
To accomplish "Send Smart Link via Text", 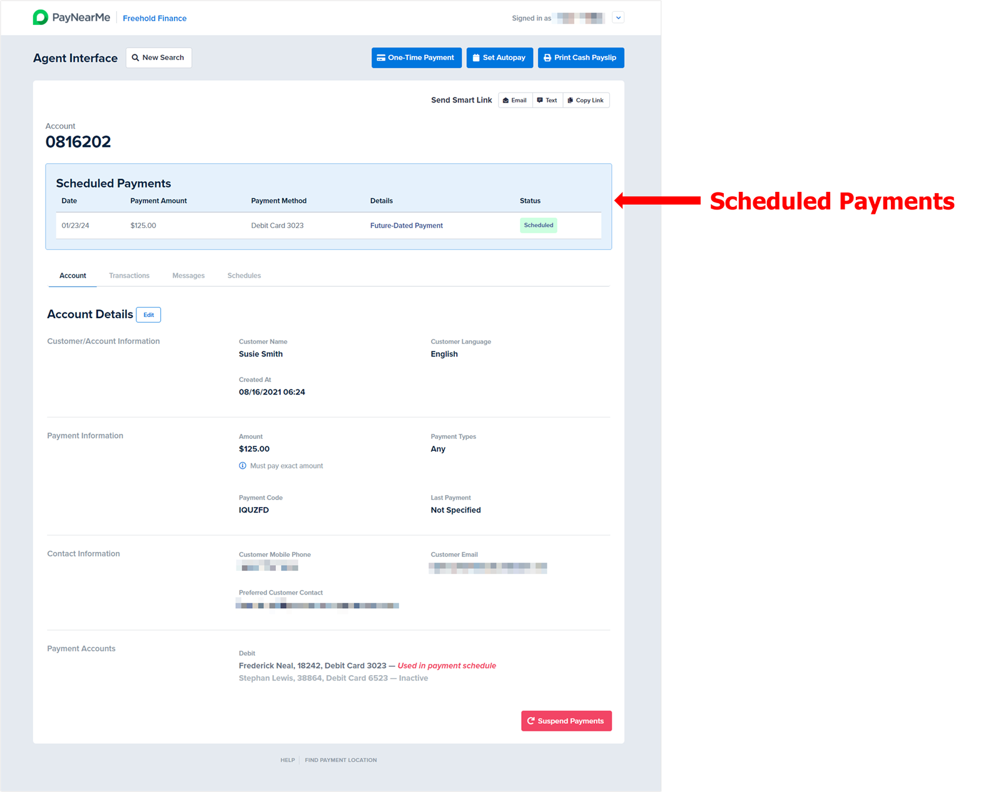I will pos(547,100).
